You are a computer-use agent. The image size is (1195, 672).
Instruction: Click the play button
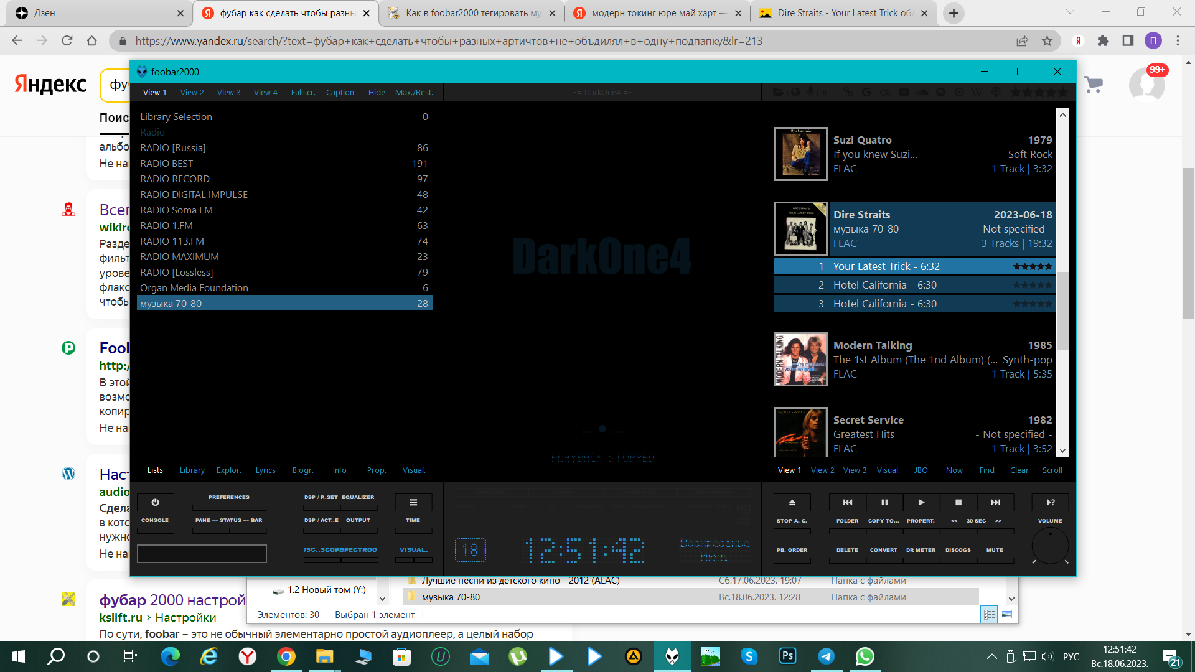tap(921, 502)
